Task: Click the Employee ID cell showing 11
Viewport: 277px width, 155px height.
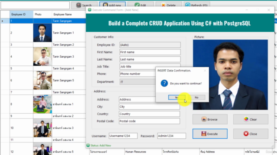Action: (21, 140)
